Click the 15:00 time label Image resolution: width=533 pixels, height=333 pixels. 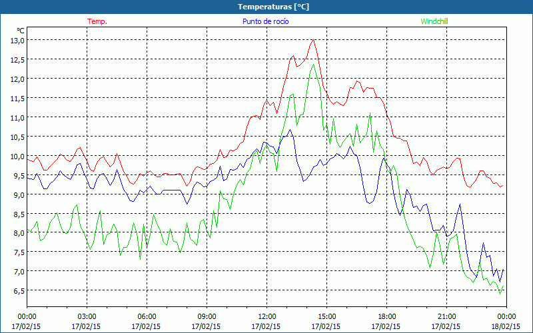326,317
